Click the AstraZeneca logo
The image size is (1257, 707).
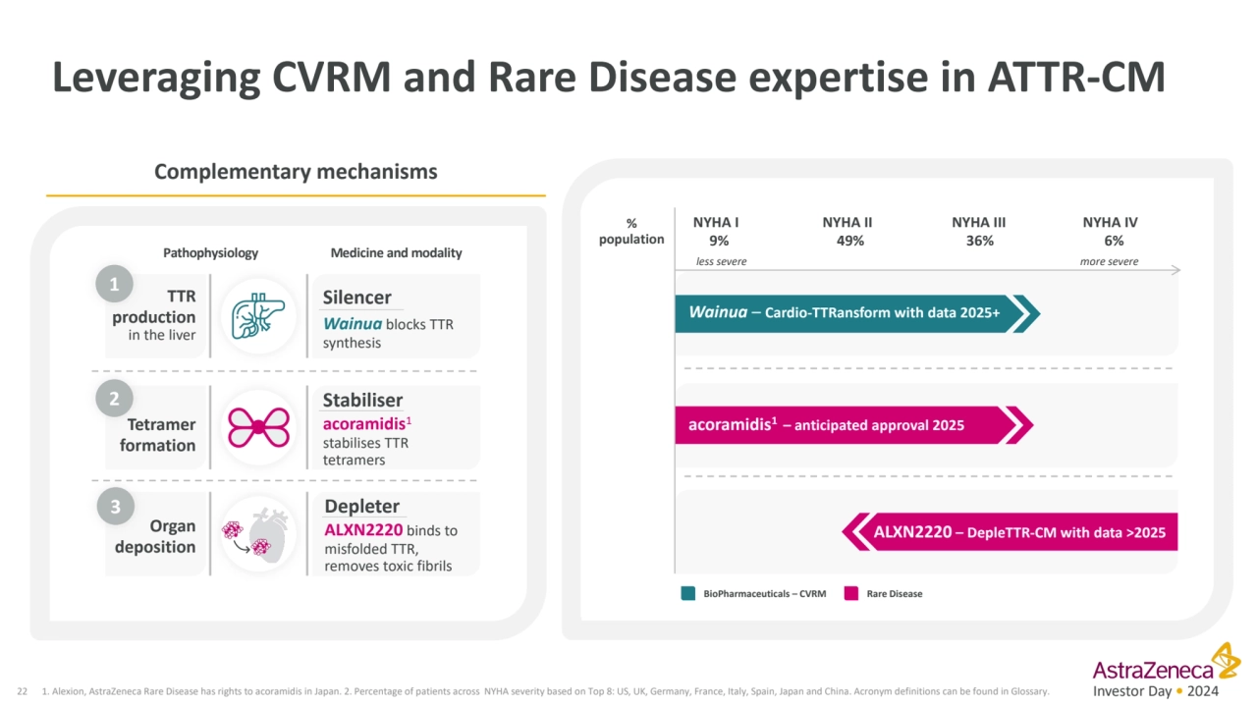pyautogui.click(x=1167, y=663)
